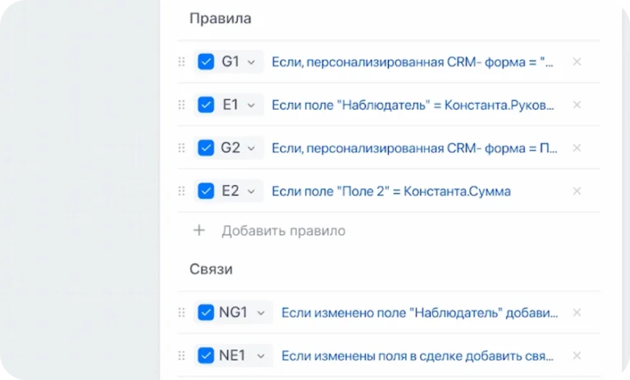Expand the G1 dropdown chevron
Viewport: 630px width, 380px height.
251,61
